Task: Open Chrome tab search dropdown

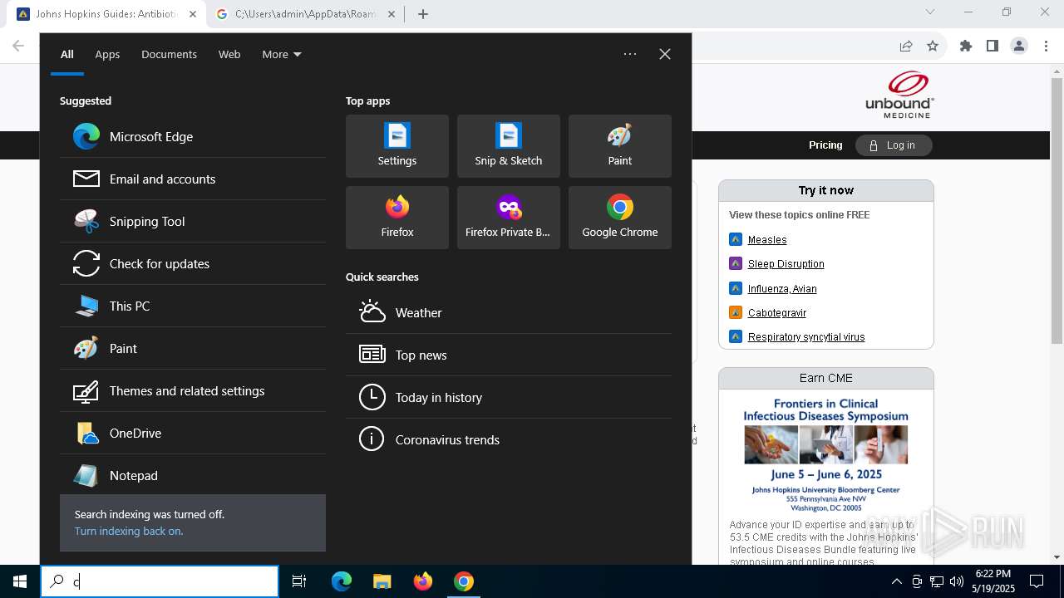Action: pos(930,12)
